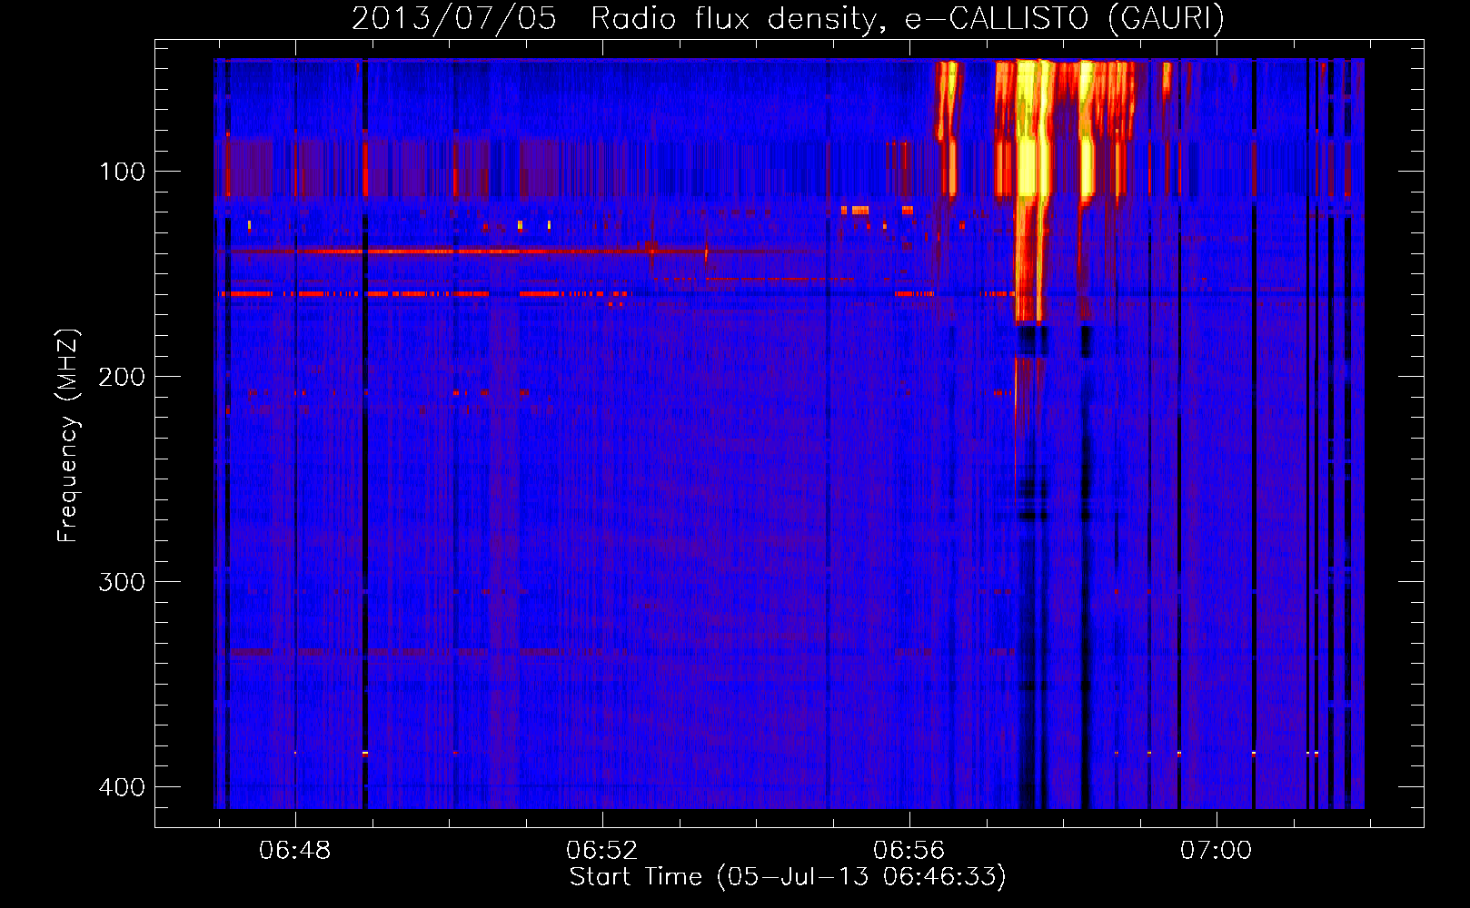Click the 'Start Time (05-Jul-13 06:46:33)' x-axis label
The height and width of the screenshot is (908, 1470).
pyautogui.click(x=788, y=877)
